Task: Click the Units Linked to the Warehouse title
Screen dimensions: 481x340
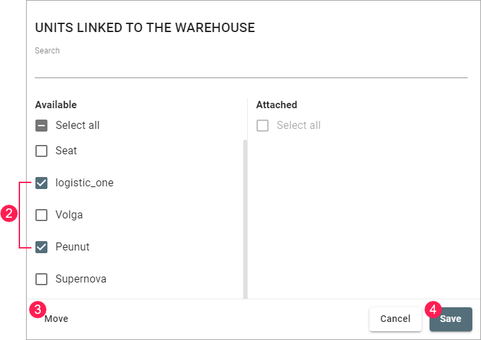Action: pyautogui.click(x=145, y=28)
